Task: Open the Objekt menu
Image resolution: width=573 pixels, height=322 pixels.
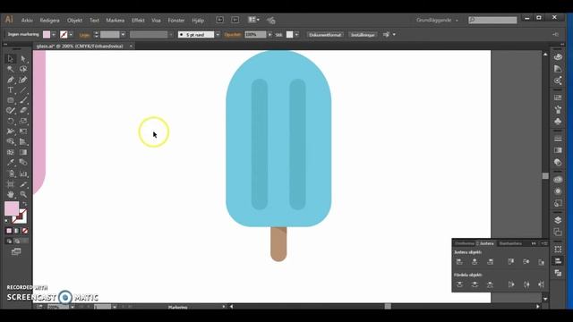Action: tap(74, 21)
